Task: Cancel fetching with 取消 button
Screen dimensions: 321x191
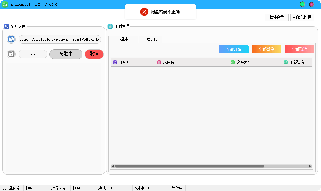Action: (94, 54)
